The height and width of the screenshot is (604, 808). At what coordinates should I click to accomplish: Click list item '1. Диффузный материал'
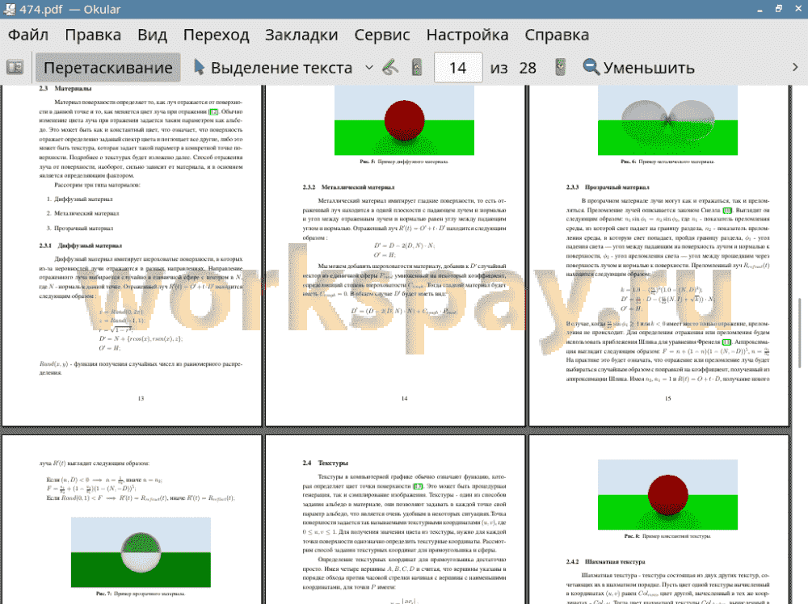coord(79,199)
